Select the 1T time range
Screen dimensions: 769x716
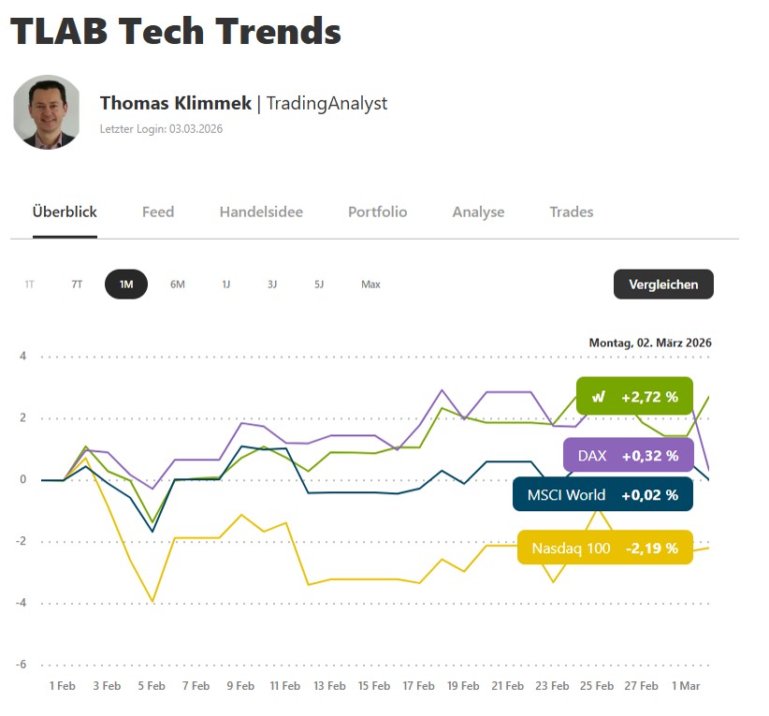(30, 285)
